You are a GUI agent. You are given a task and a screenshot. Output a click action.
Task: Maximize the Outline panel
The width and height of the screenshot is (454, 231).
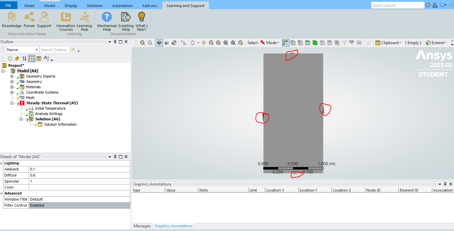(x=121, y=42)
